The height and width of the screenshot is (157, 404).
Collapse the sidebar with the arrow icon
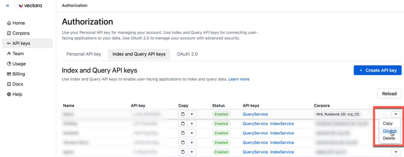tap(8, 6)
